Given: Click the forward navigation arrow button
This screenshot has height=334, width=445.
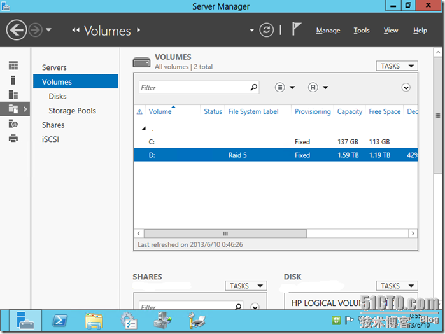Looking at the screenshot, I should tap(36, 30).
